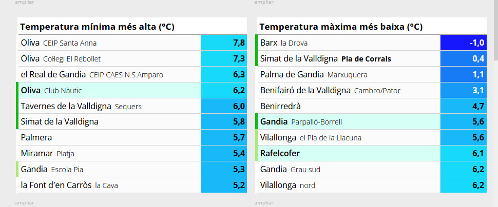Click the 7,8 minimum temperature value cell
The image size is (498, 207).
(x=224, y=43)
